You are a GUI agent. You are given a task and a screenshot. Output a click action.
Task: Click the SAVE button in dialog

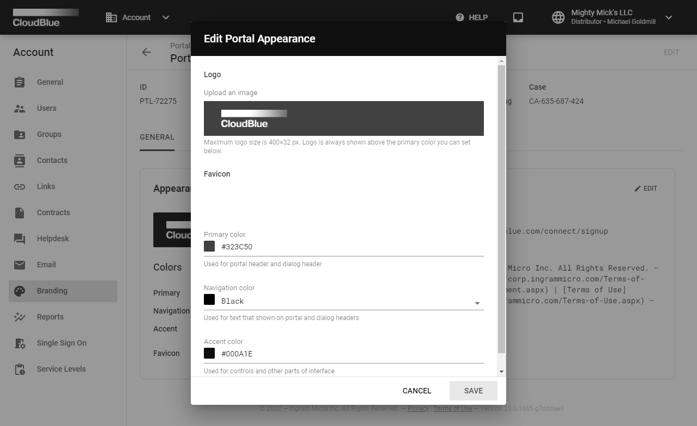tap(473, 391)
